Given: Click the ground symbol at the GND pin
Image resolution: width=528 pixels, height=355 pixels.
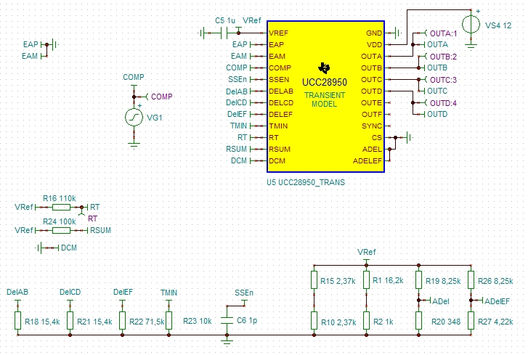Looking at the screenshot, I should click(x=398, y=33).
